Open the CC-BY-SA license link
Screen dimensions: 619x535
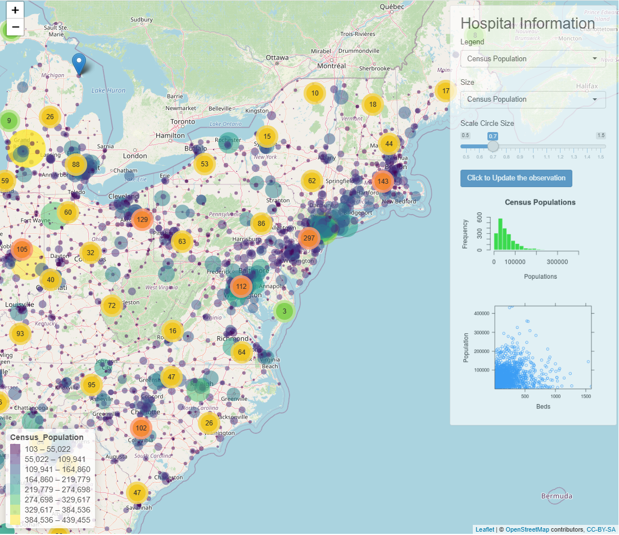coord(601,529)
